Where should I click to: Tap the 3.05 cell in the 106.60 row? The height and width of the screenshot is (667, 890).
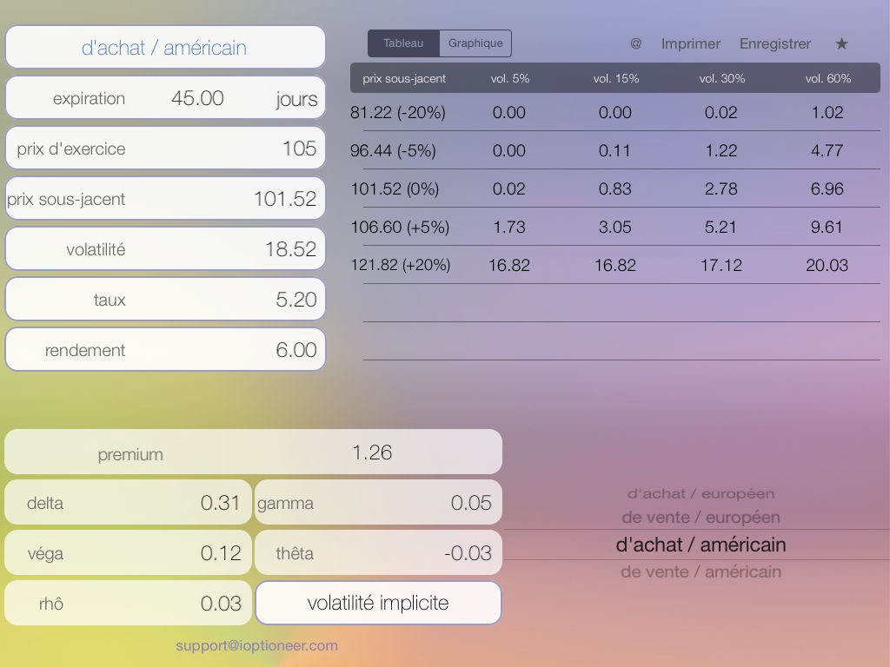click(x=614, y=227)
